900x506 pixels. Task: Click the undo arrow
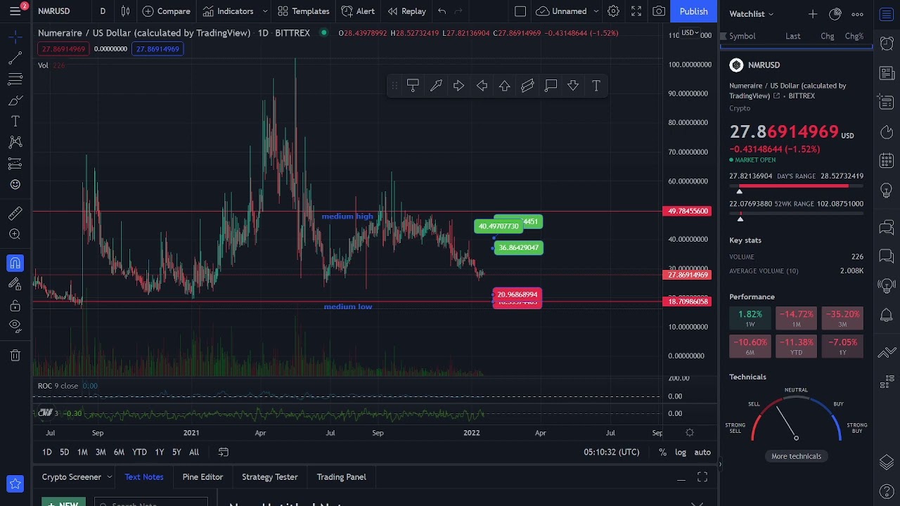point(442,11)
